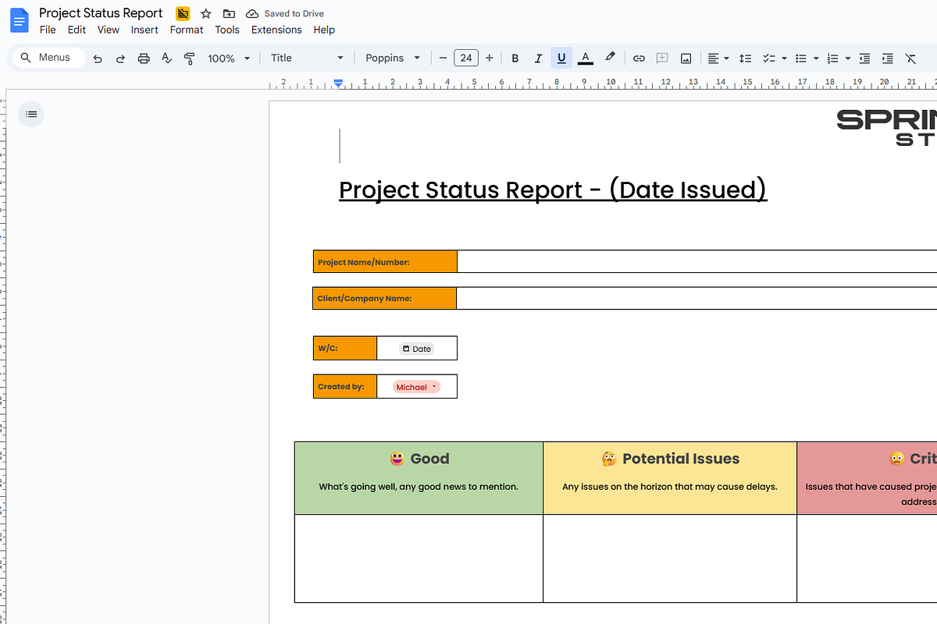
Task: Open the File menu
Action: (x=48, y=30)
